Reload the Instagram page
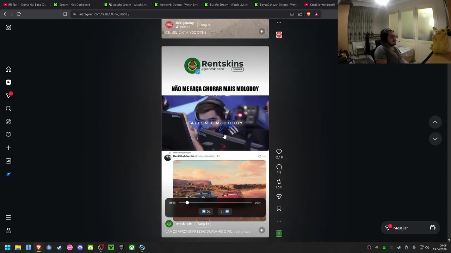The width and height of the screenshot is (451, 253). [x=19, y=14]
